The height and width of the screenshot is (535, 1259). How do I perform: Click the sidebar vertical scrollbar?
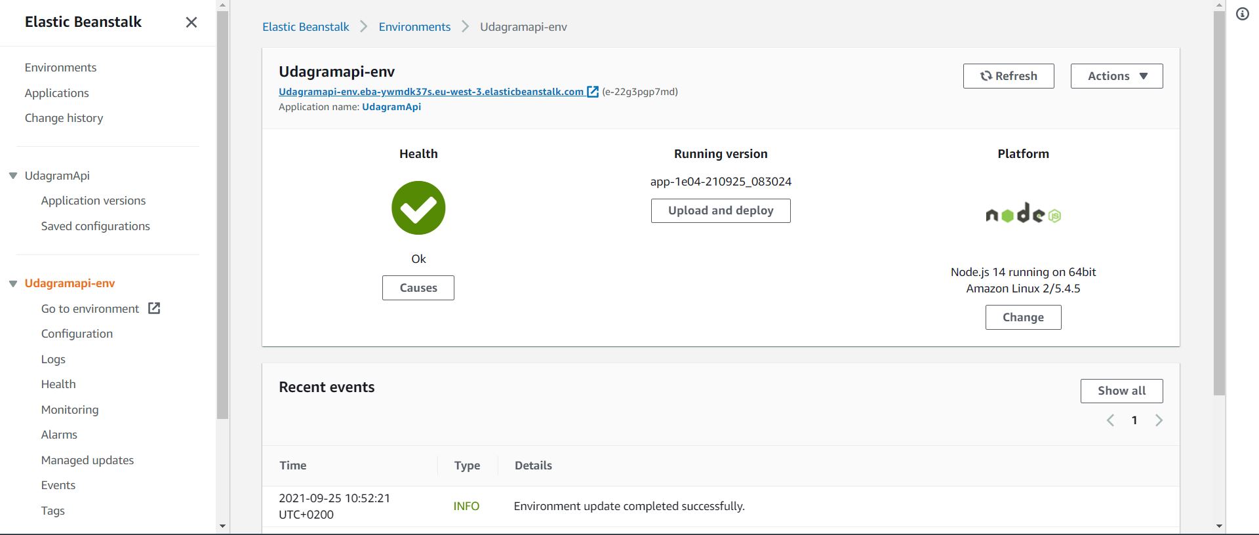click(222, 215)
